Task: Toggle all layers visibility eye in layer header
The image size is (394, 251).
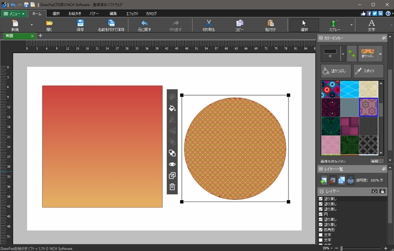Action: click(375, 192)
